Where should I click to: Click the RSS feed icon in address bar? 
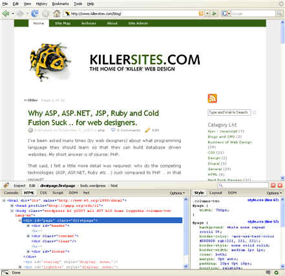click(201, 14)
